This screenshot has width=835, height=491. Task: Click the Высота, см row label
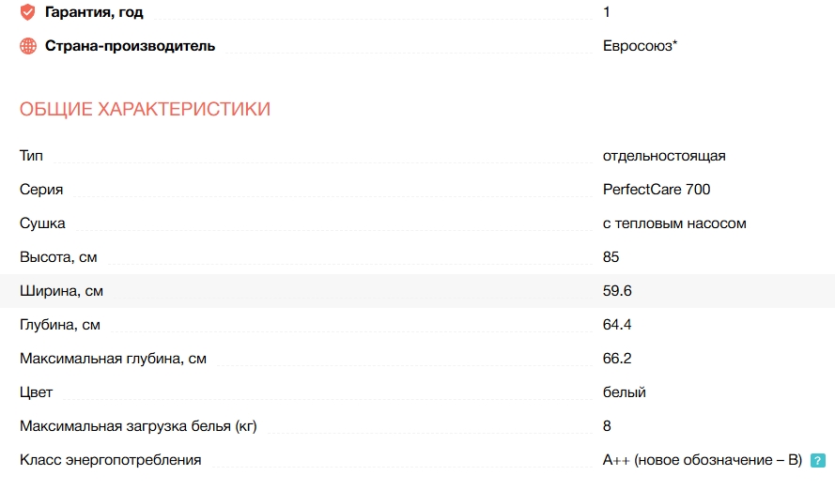click(58, 257)
